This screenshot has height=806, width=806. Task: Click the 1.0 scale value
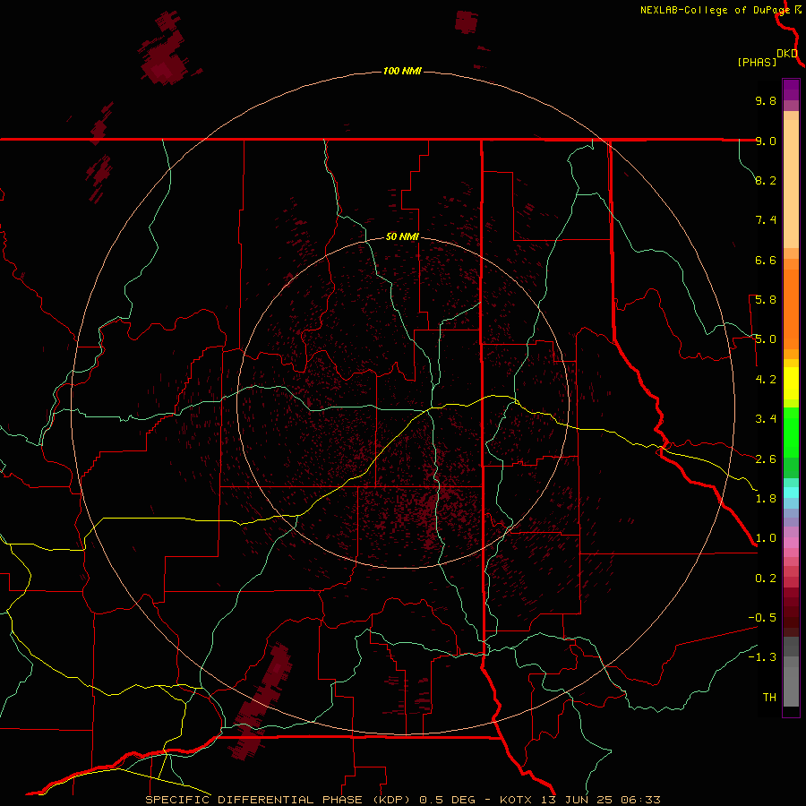click(766, 538)
